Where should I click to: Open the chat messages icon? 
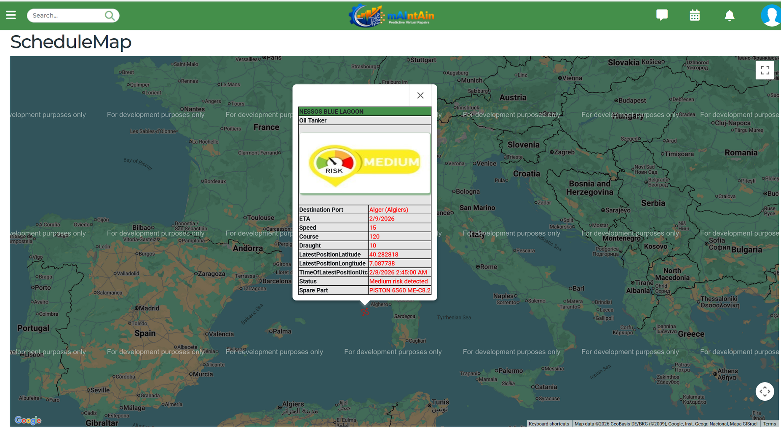click(x=662, y=15)
